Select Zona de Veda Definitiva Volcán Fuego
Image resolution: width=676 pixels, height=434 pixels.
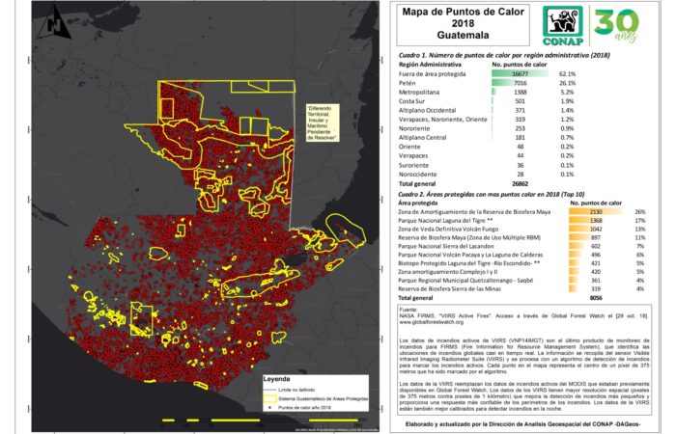[x=448, y=230]
